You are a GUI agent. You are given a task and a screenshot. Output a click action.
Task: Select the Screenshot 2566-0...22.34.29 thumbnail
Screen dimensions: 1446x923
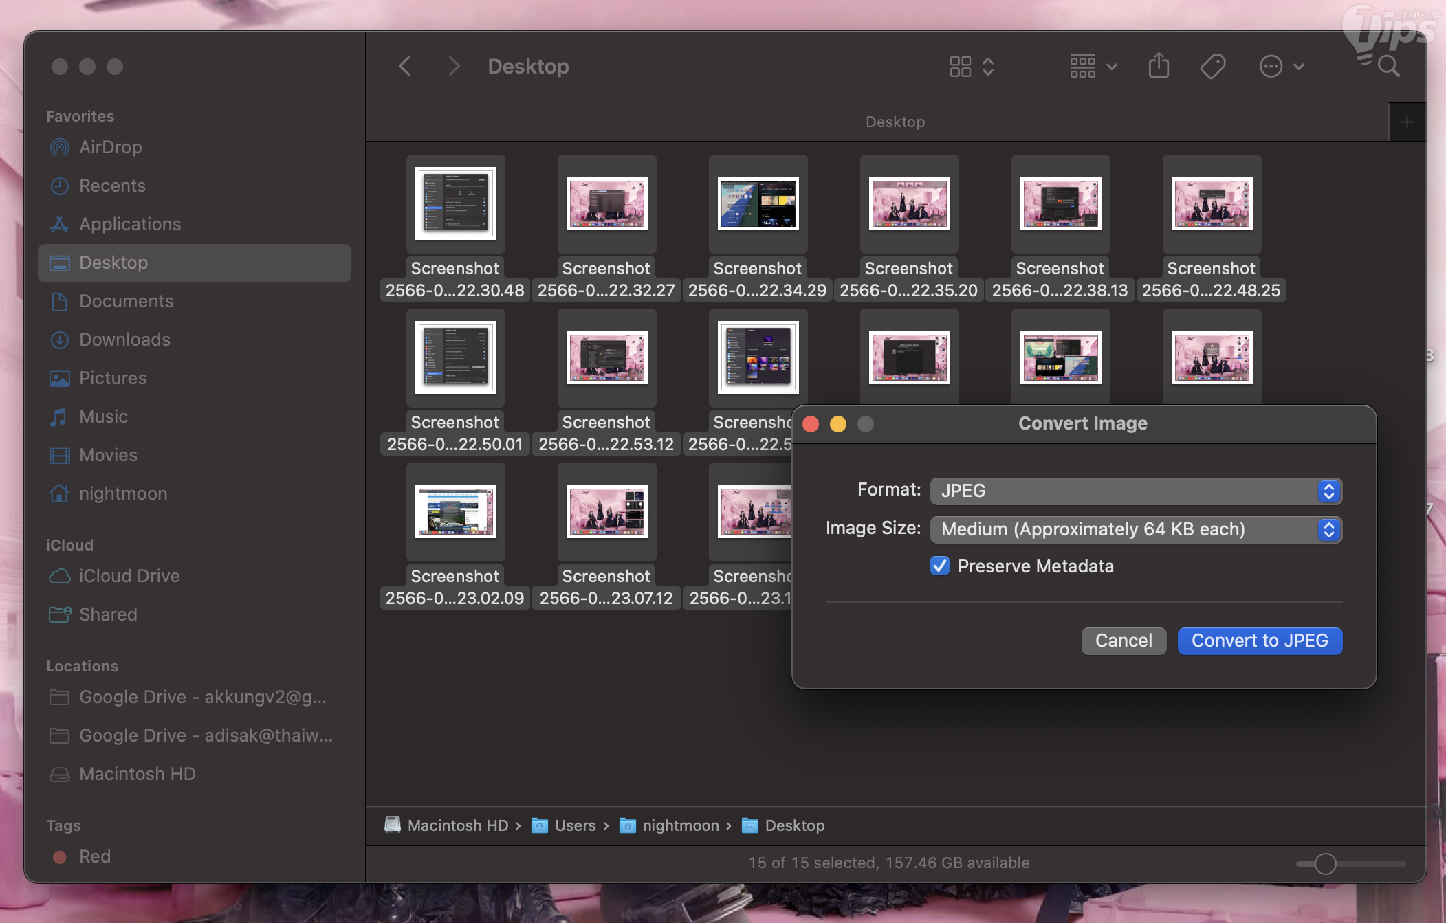click(x=758, y=204)
